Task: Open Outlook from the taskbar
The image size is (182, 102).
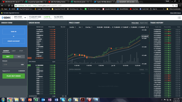Action: pyautogui.click(x=43, y=100)
